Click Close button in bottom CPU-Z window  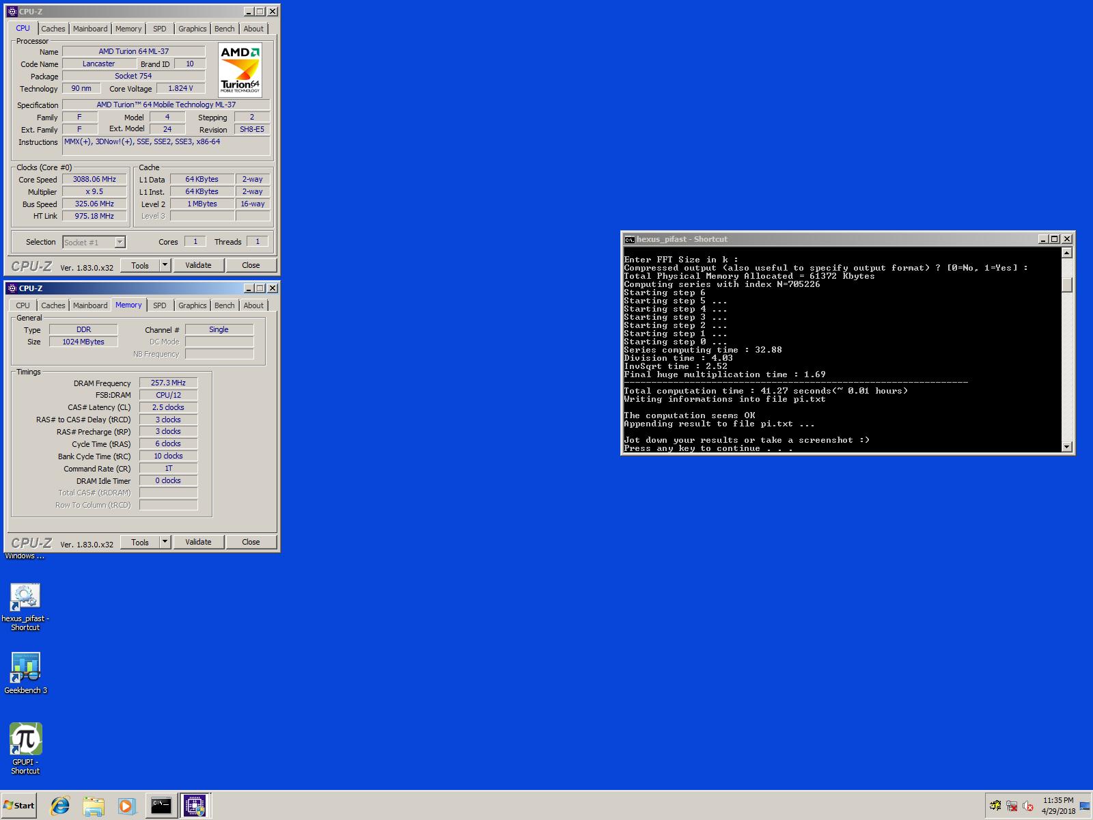251,542
